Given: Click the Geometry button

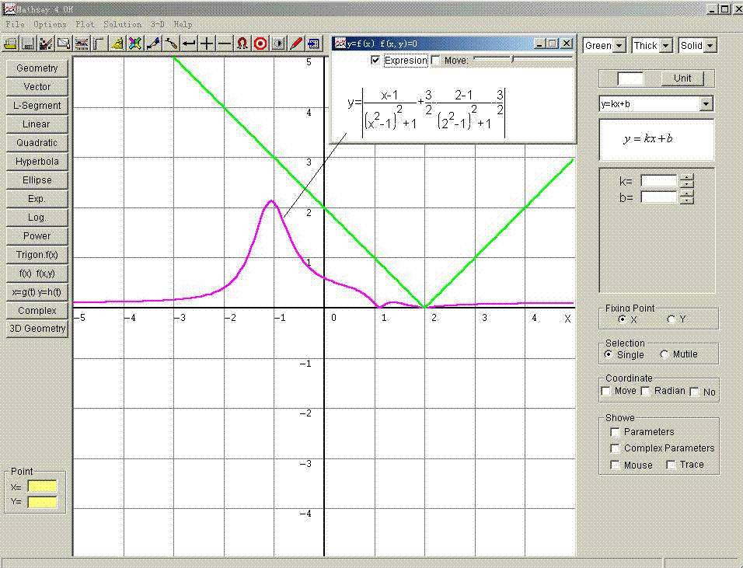Looking at the screenshot, I should pyautogui.click(x=37, y=68).
